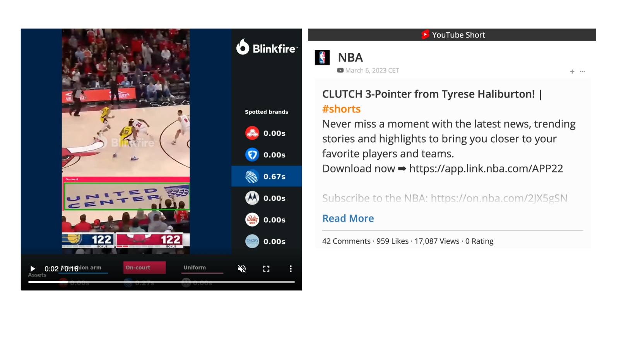Select the Bally Sports brand icon

252,219
